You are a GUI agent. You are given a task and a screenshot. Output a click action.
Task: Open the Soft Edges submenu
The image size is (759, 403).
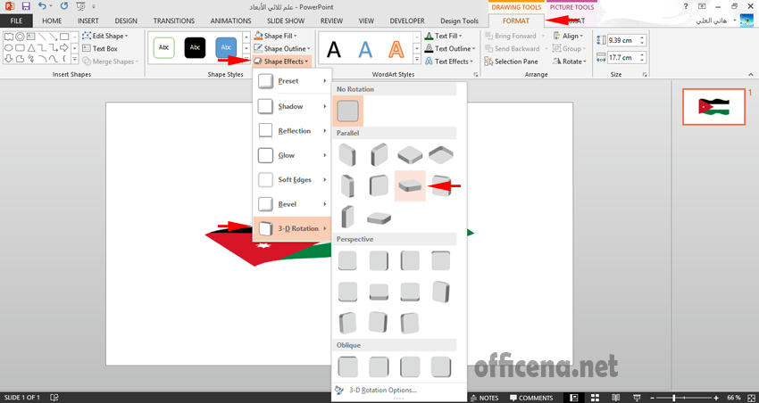pyautogui.click(x=292, y=180)
